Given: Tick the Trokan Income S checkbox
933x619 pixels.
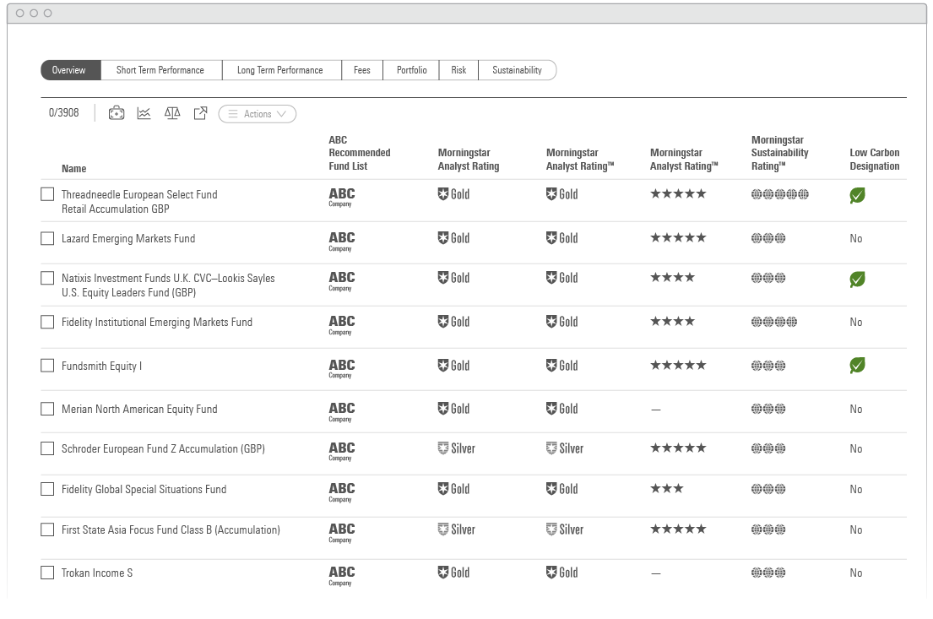Looking at the screenshot, I should 47,573.
